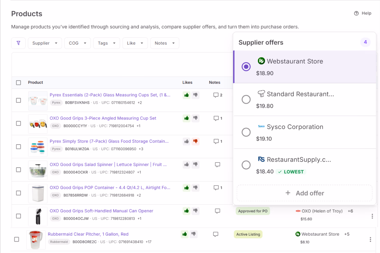Expand the +6 supplier offers for OXO

pos(350,211)
